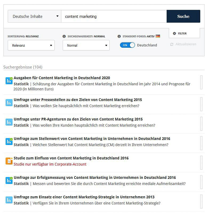This screenshot has height=213, width=208.
Task: Tick the box for Stellenwert survey 2016 result
Action: 201,143
